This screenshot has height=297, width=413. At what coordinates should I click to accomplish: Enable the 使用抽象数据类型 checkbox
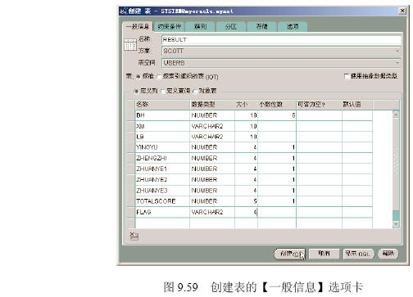[x=347, y=76]
